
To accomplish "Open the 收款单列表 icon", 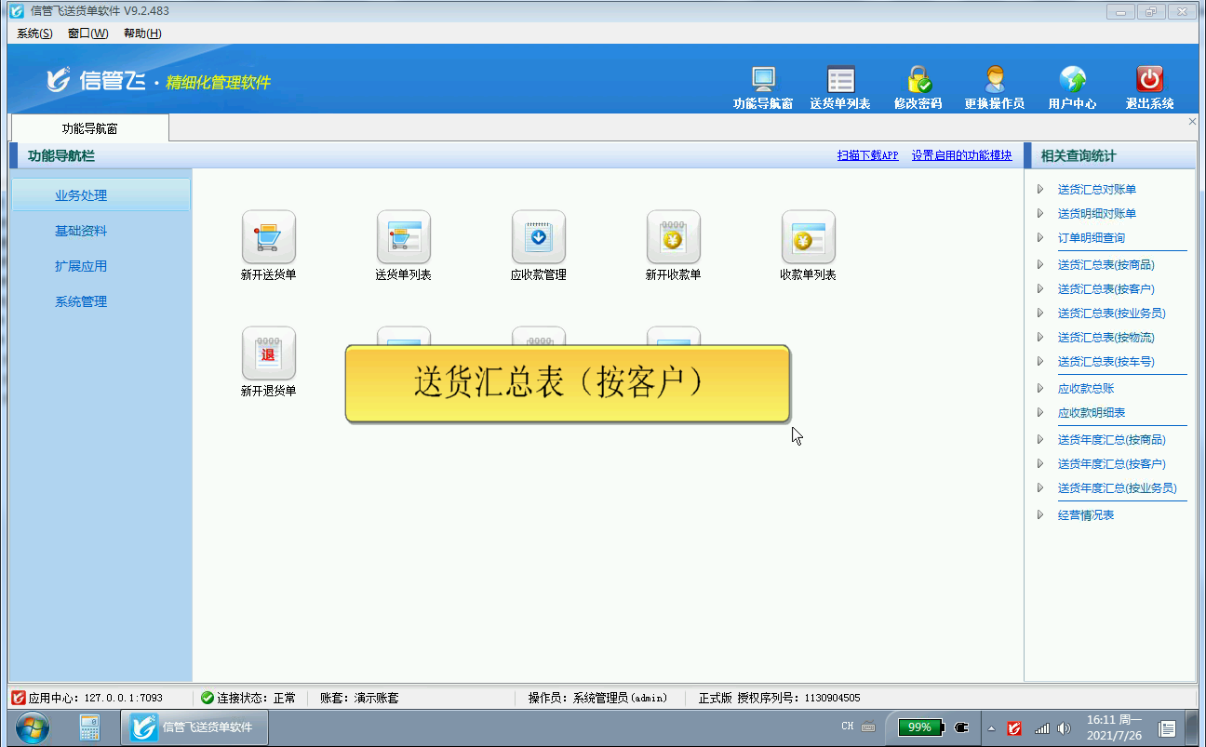I will pyautogui.click(x=808, y=237).
